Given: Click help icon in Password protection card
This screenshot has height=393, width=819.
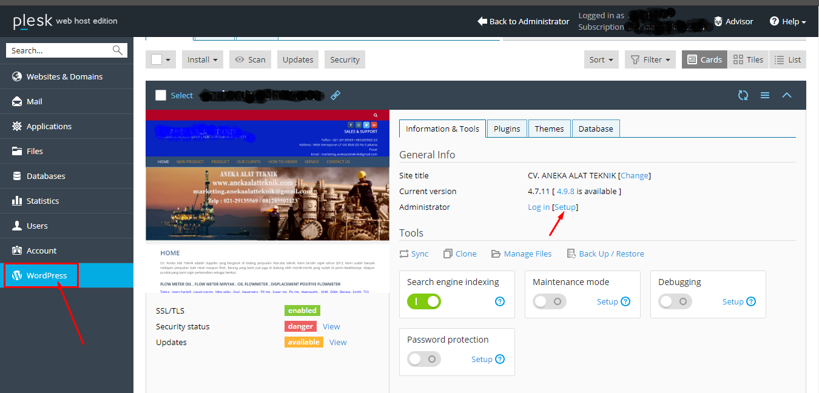Looking at the screenshot, I should (x=500, y=359).
